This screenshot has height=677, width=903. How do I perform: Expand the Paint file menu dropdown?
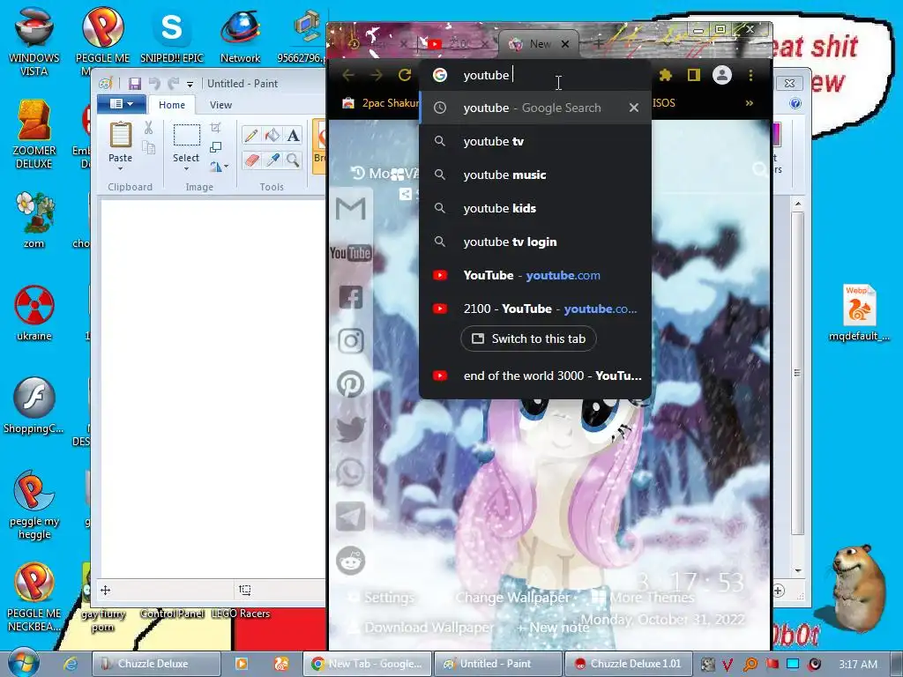pyautogui.click(x=121, y=104)
